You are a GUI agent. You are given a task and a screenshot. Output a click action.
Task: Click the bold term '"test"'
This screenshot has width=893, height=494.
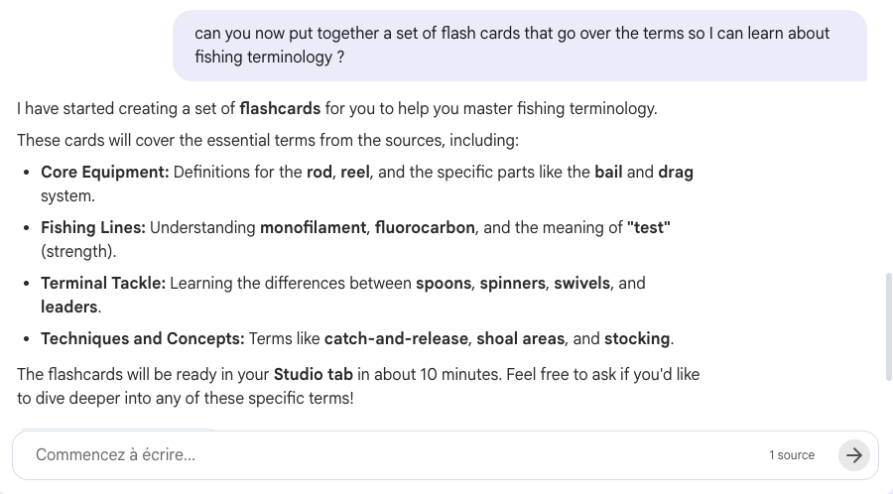pos(648,227)
